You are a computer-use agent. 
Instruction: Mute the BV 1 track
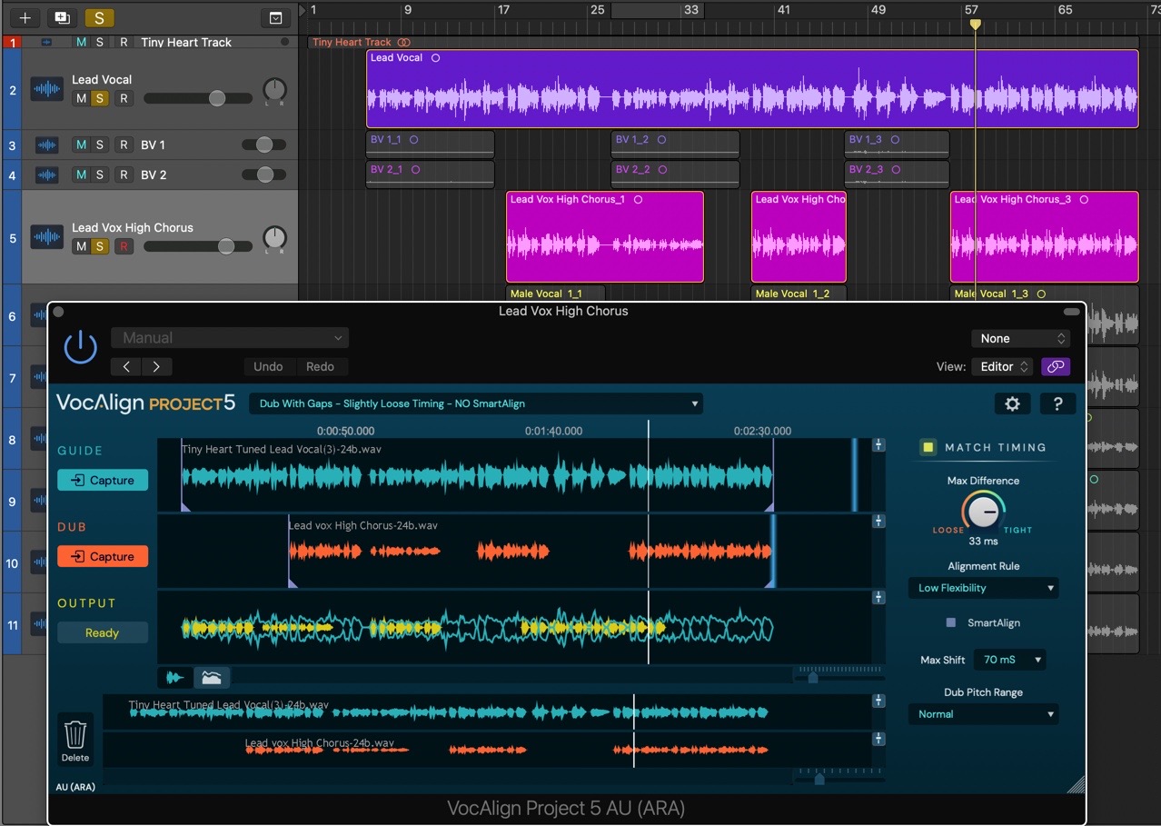82,144
